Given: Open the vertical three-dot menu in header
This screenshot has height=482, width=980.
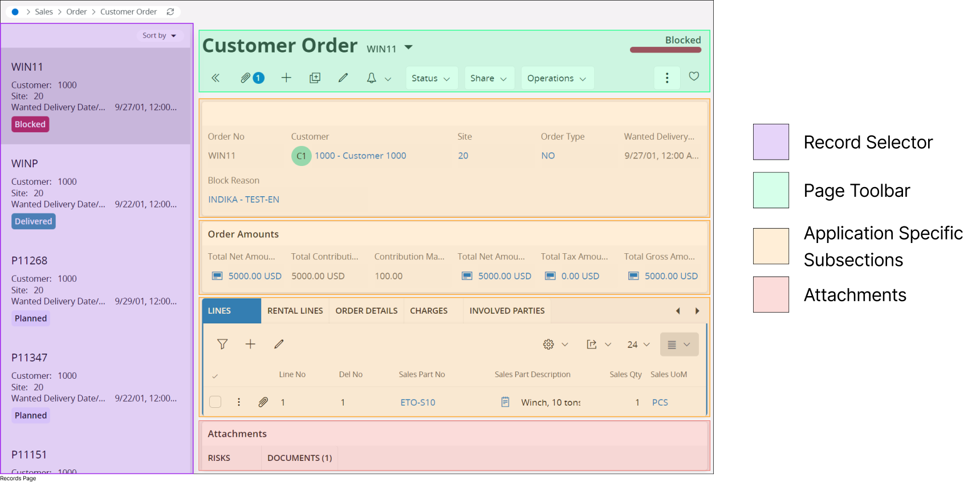Looking at the screenshot, I should point(667,78).
